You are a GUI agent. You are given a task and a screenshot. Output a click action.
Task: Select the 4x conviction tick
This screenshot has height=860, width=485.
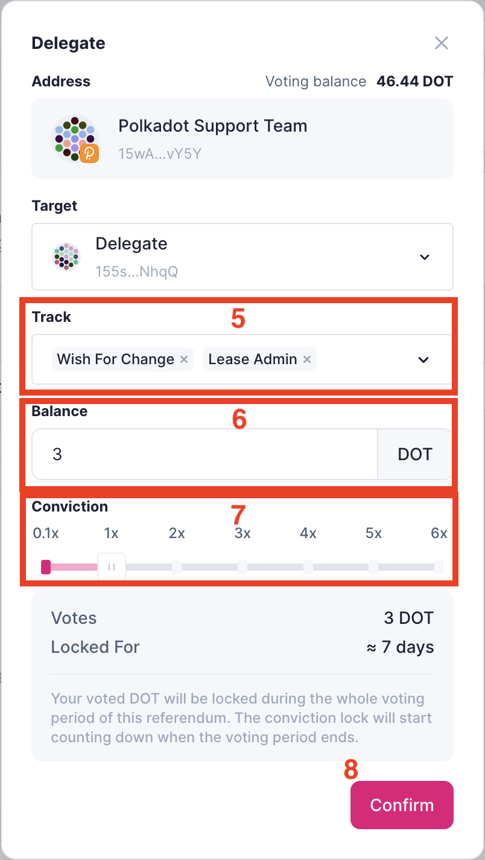pyautogui.click(x=308, y=566)
